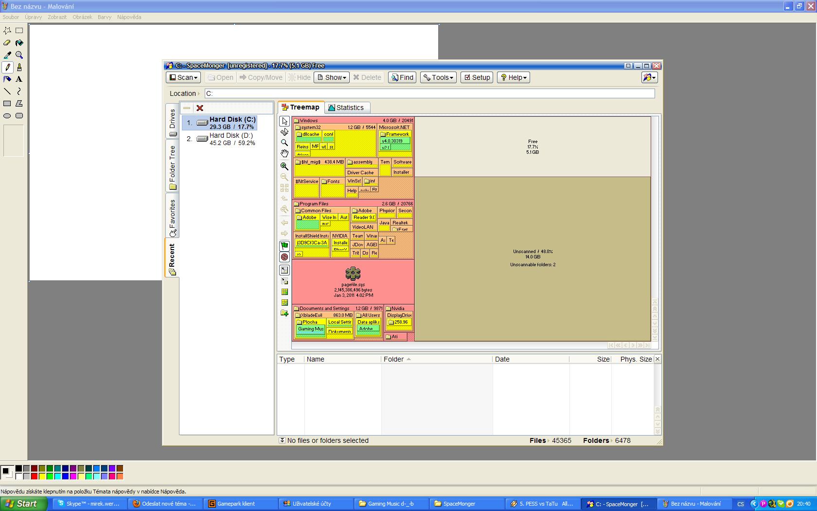Pick the yellow color in Paint's palette

pos(42,476)
